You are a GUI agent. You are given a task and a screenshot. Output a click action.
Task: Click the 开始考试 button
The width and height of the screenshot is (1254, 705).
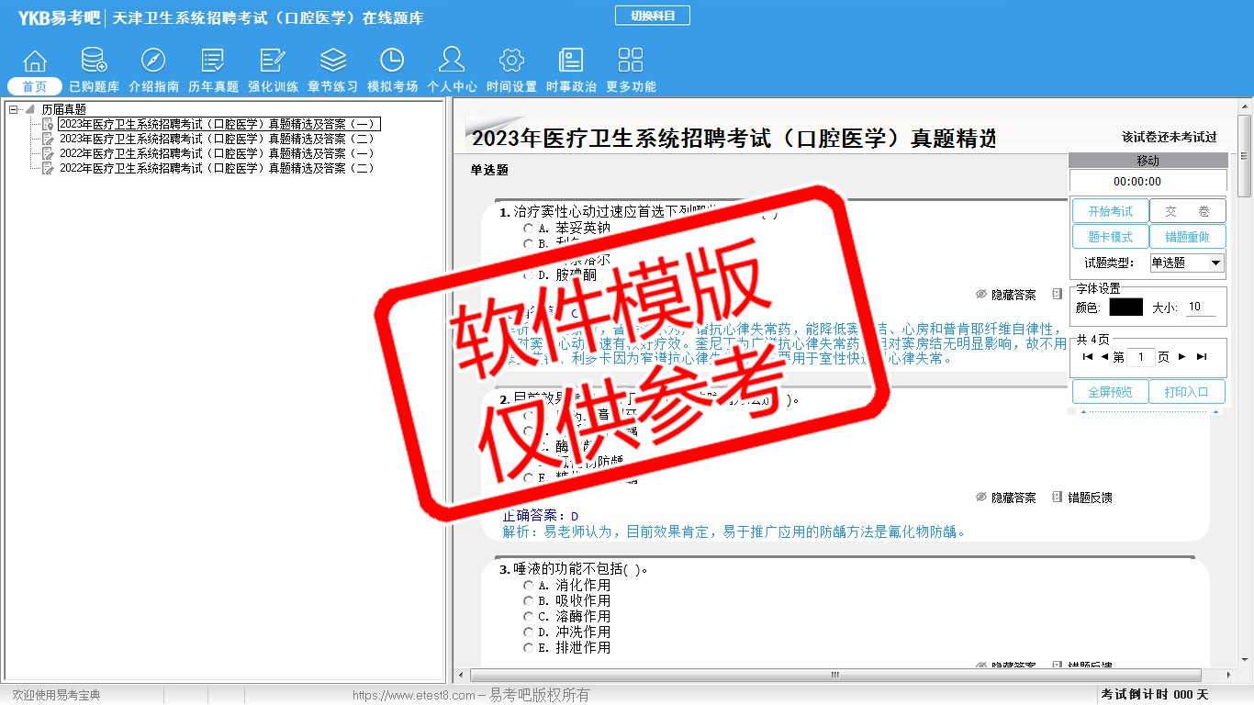(1110, 211)
